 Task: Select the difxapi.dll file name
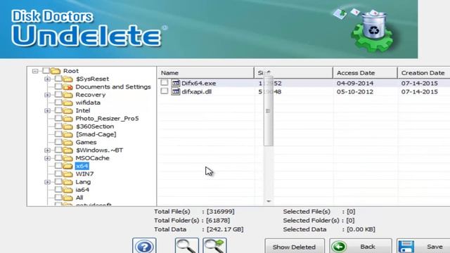197,92
